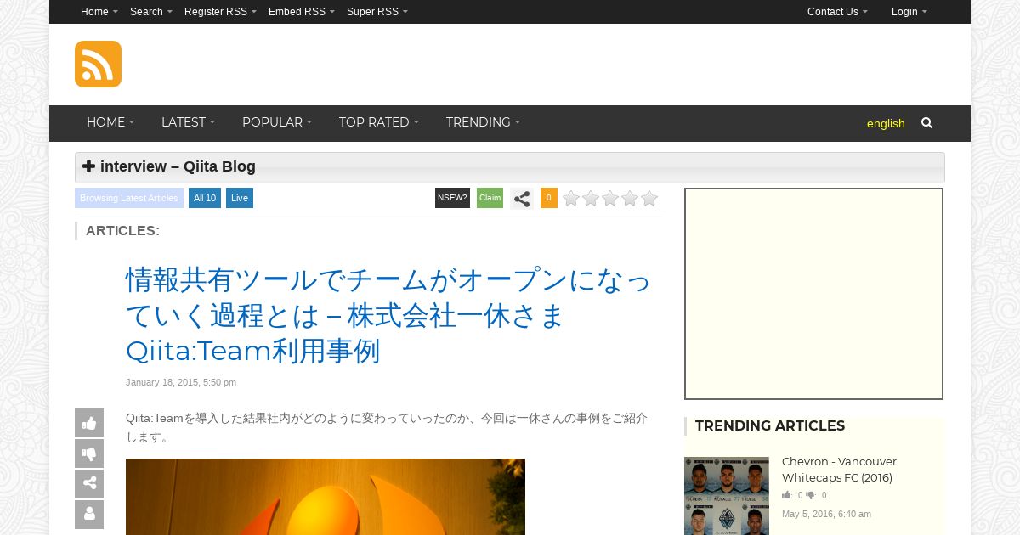Click the orange 0 rating count badge
1020x535 pixels.
(549, 198)
